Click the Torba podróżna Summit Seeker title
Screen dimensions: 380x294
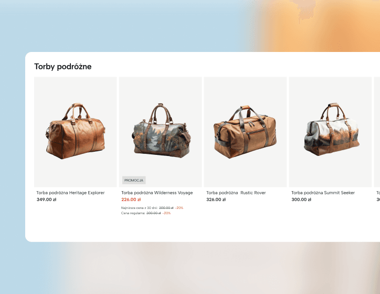(x=323, y=193)
